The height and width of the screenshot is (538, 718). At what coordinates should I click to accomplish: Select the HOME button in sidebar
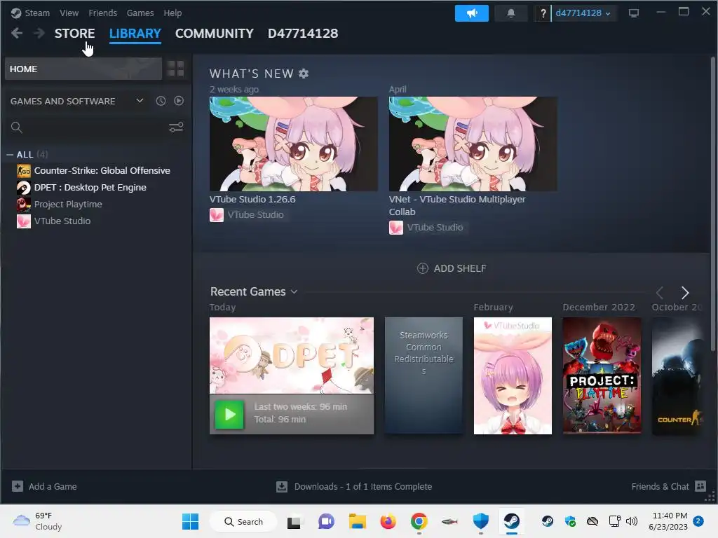point(83,69)
